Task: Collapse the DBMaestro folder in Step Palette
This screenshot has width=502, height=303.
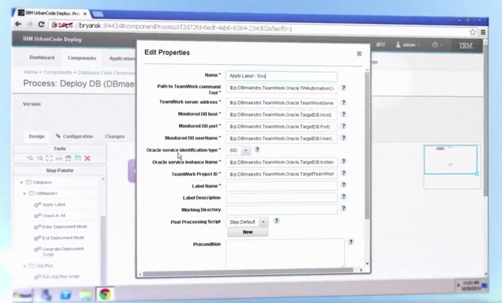Action: point(25,194)
